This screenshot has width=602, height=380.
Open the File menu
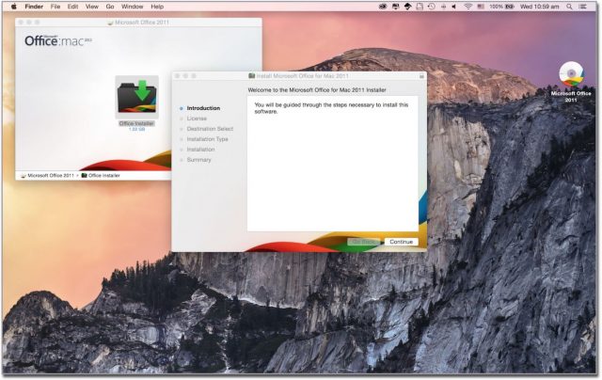55,7
